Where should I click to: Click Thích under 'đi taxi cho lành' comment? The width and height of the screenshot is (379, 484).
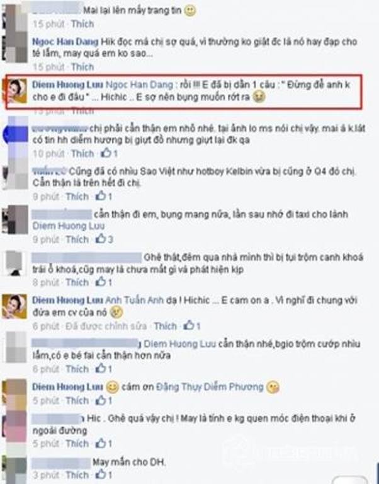click(x=77, y=239)
